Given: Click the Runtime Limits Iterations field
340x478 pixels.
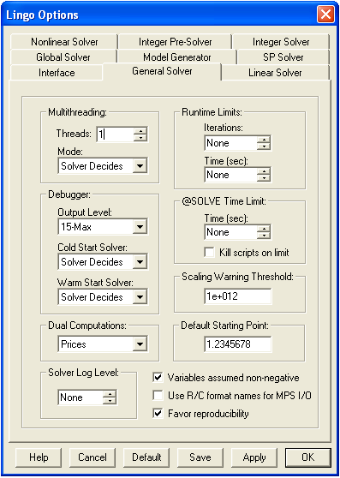Looking at the screenshot, I should (x=230, y=143).
